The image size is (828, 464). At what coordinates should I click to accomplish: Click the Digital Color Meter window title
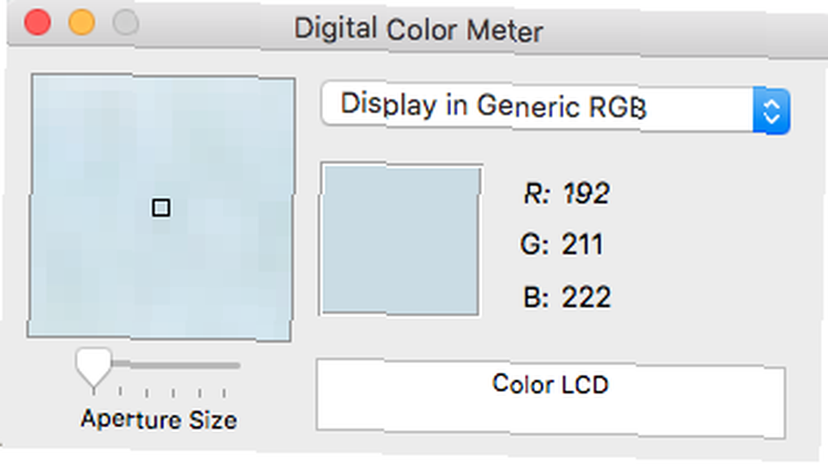click(418, 30)
